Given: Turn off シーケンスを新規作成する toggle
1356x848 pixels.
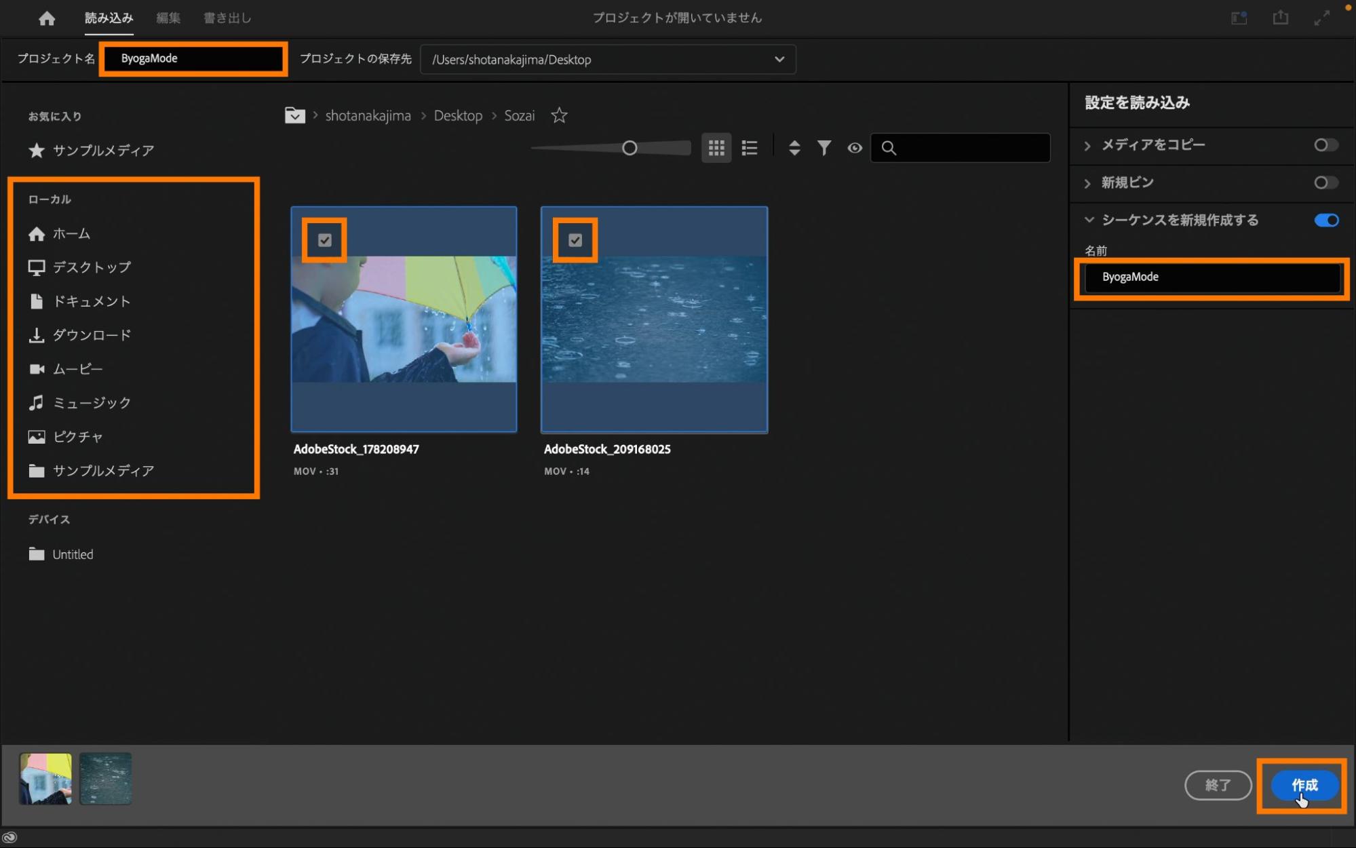Looking at the screenshot, I should 1325,220.
